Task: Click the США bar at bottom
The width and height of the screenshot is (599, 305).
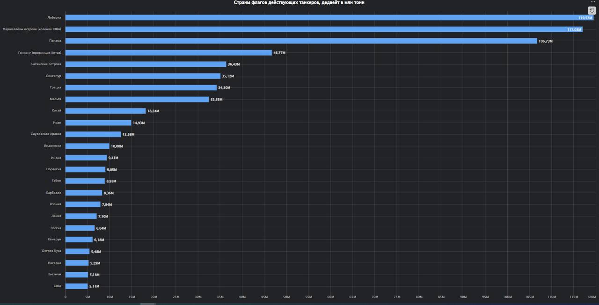Action: [76, 286]
